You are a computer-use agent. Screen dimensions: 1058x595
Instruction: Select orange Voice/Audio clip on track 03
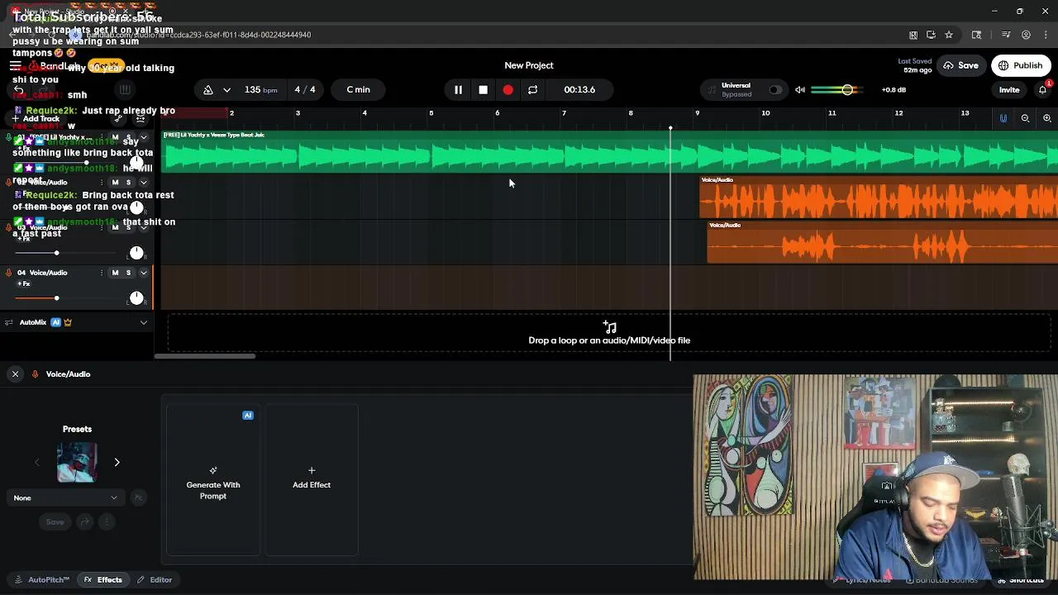(x=882, y=244)
